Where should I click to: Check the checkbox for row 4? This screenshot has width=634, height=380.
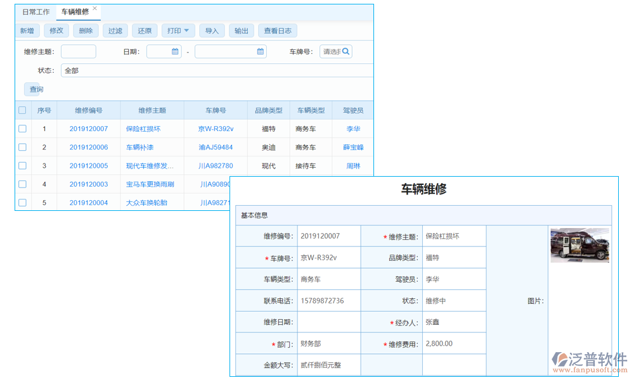(x=22, y=184)
